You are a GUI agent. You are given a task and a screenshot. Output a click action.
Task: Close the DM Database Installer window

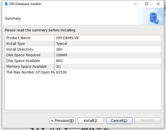pyautogui.click(x=158, y=4)
